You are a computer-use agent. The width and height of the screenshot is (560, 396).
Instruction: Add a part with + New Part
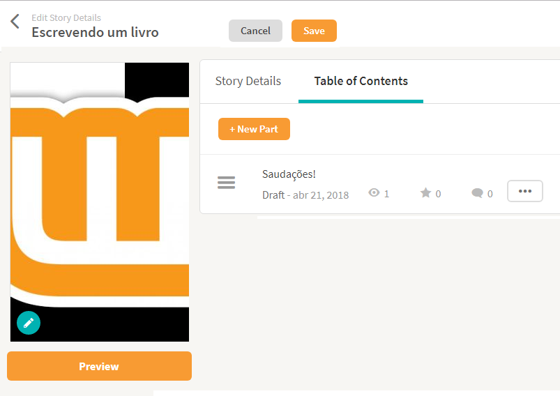tap(254, 129)
